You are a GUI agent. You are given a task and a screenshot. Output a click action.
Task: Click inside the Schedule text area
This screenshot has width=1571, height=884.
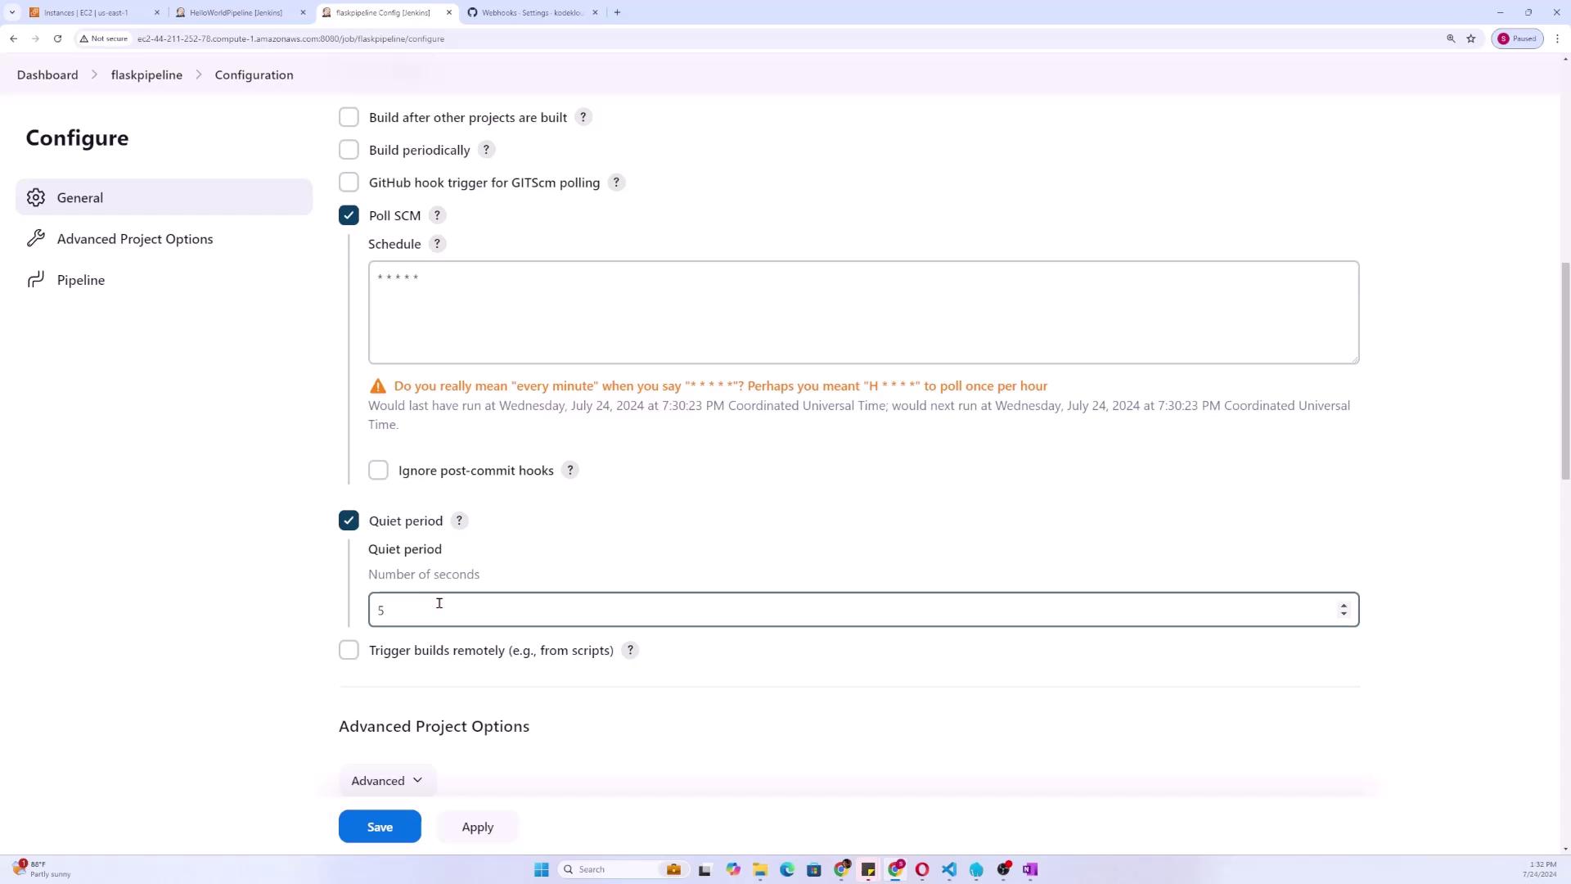tap(863, 313)
